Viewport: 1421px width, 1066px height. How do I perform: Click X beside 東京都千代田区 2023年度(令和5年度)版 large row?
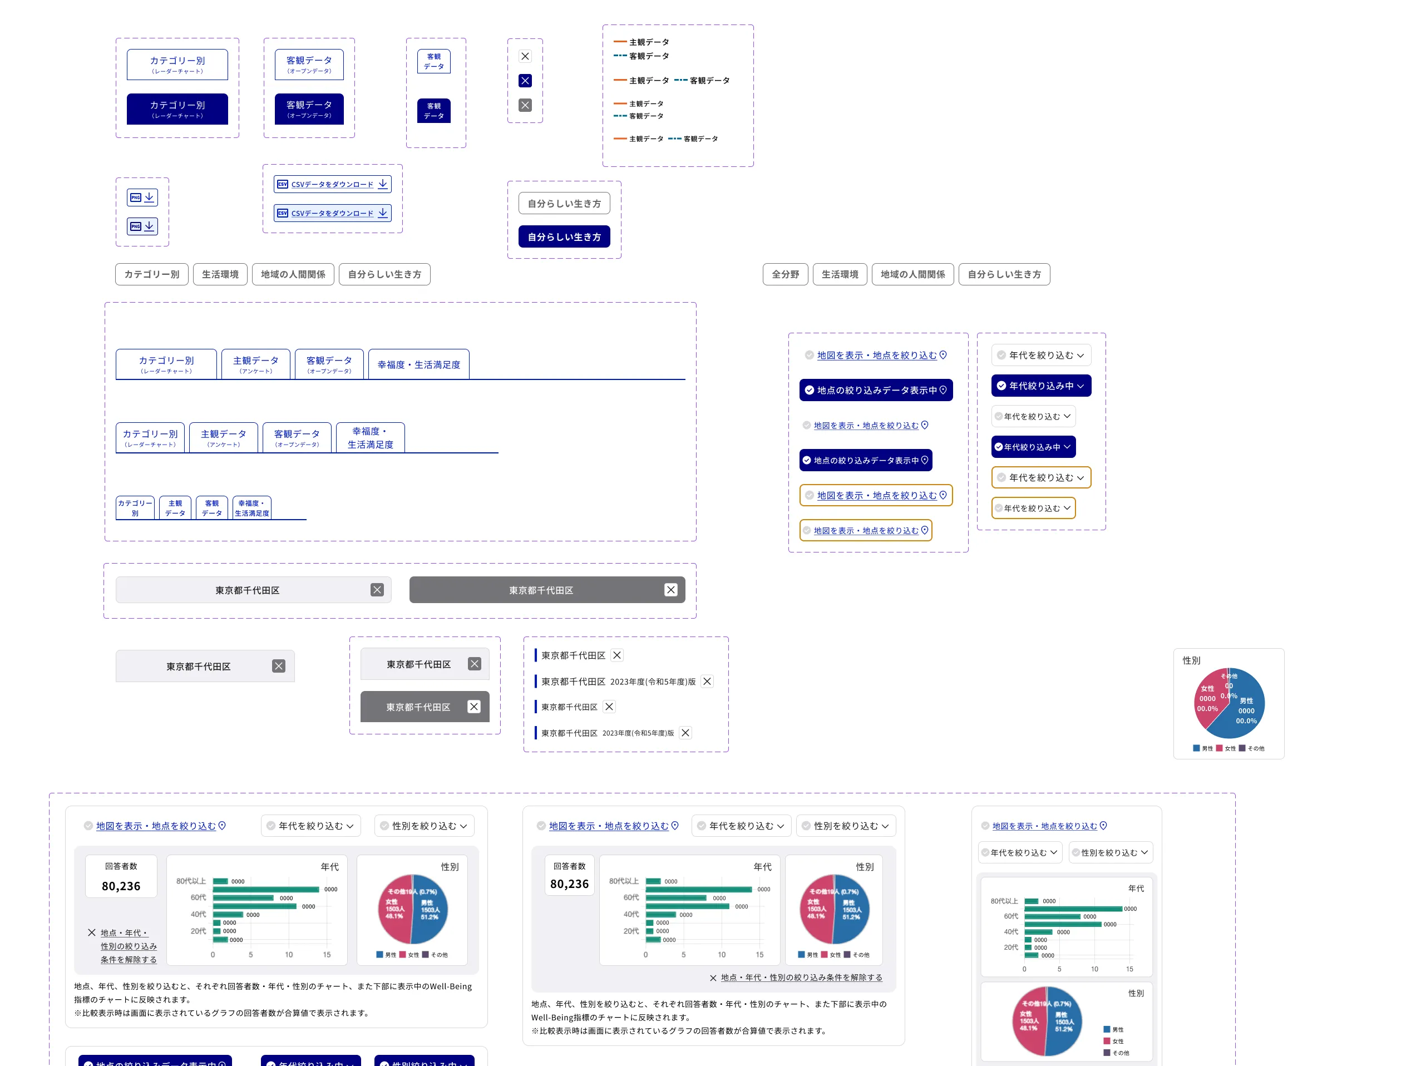(707, 681)
